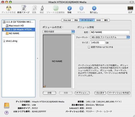Click the サイズ field showing 149.05
The width and height of the screenshot is (135, 117).
98,43
